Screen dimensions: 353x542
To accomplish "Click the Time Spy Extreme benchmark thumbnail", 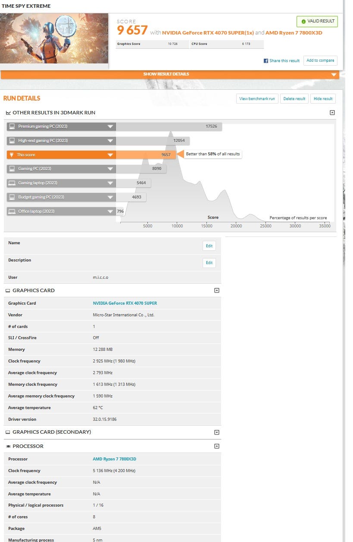I will click(x=54, y=38).
